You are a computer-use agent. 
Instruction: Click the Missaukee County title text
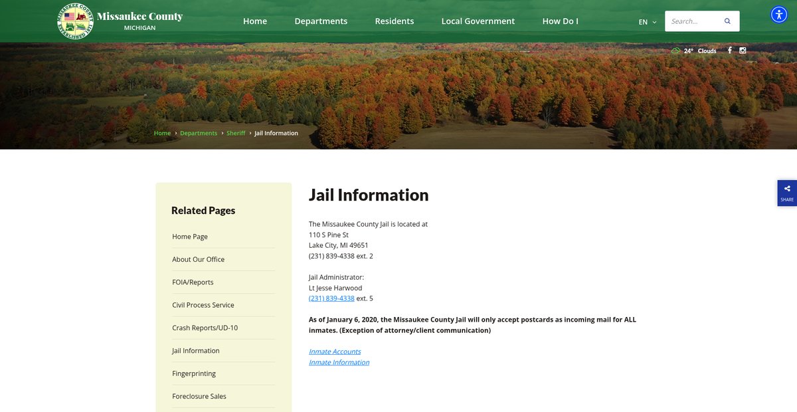(139, 17)
